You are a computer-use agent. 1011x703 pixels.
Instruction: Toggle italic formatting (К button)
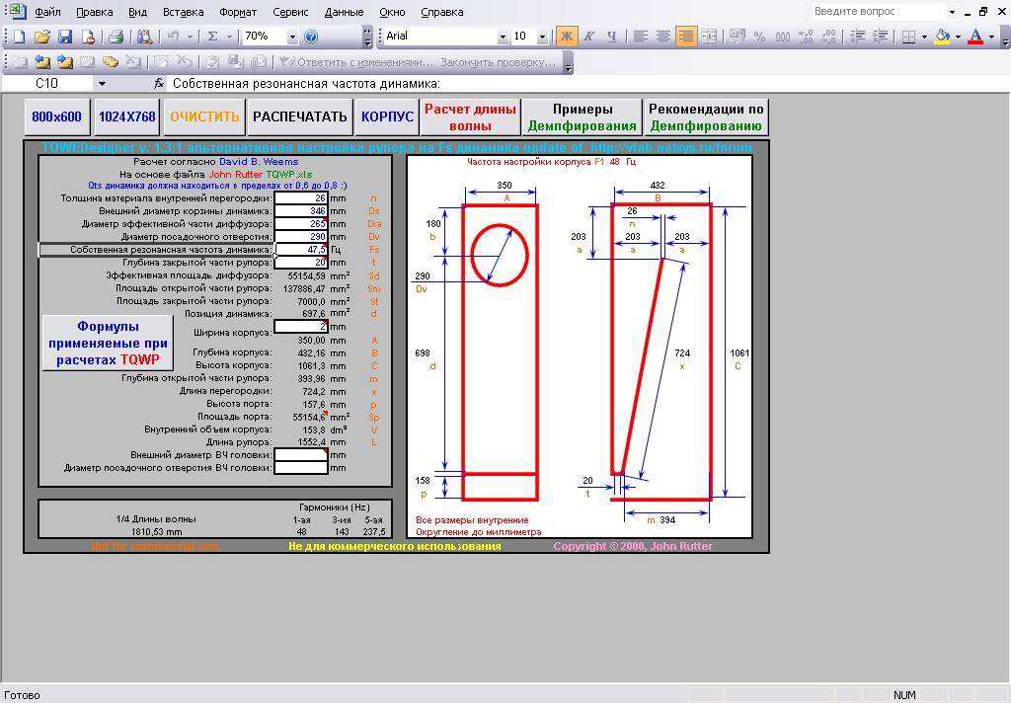pyautogui.click(x=588, y=37)
